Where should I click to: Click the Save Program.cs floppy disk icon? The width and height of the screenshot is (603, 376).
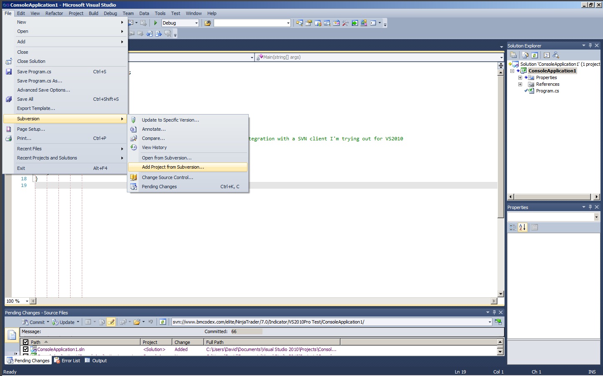click(x=8, y=72)
